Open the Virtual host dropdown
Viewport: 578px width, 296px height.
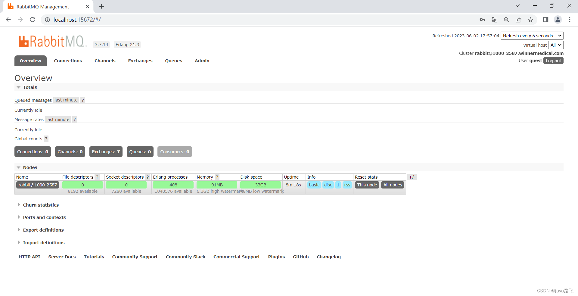pyautogui.click(x=556, y=45)
